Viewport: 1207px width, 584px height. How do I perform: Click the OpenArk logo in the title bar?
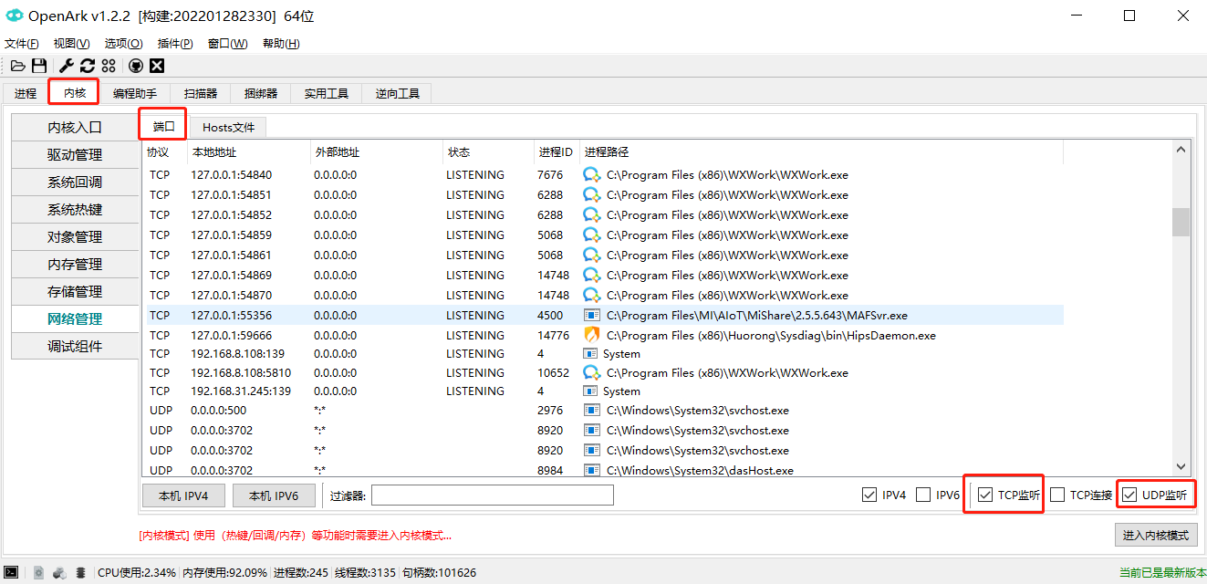(14, 16)
